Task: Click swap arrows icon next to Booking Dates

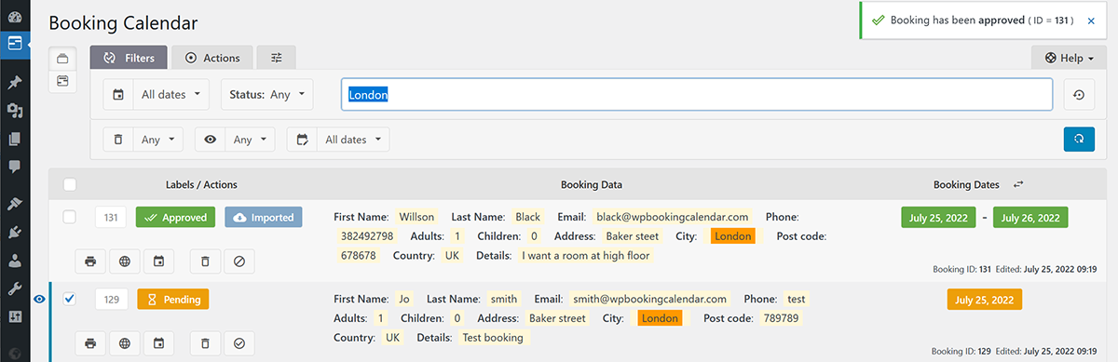Action: click(1018, 184)
